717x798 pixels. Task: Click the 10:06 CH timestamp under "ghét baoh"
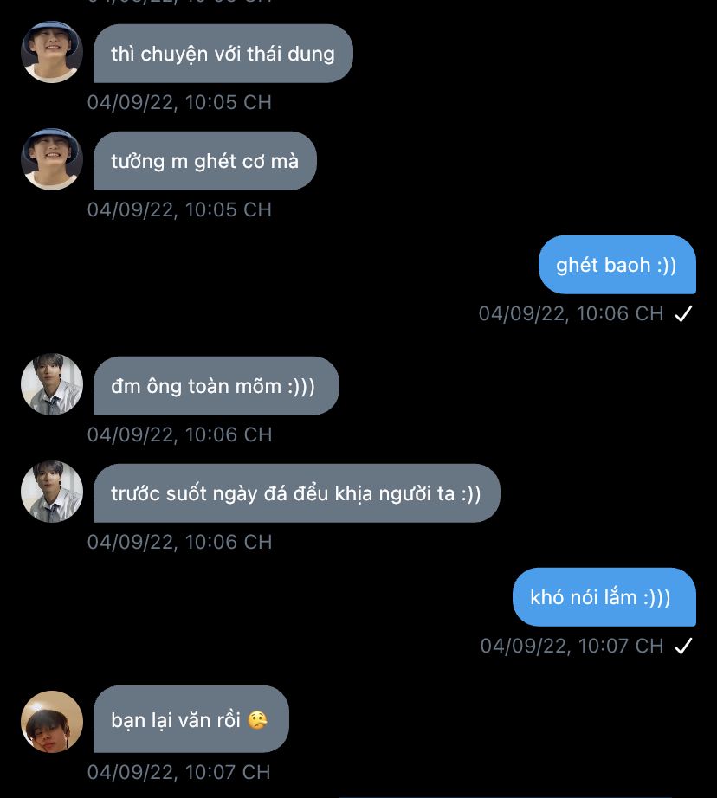pyautogui.click(x=571, y=314)
